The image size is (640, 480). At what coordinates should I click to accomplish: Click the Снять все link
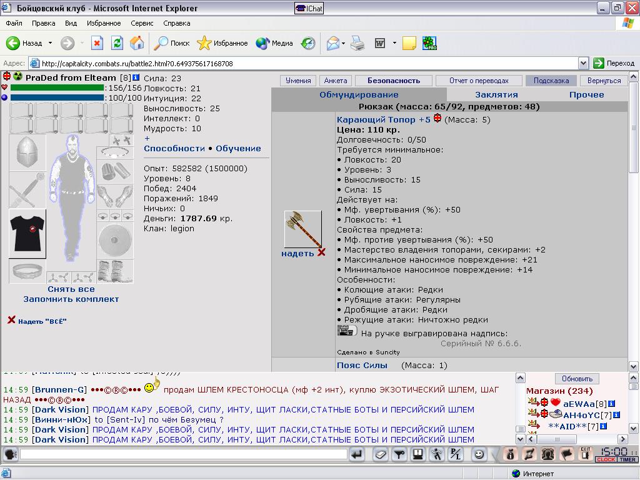pyautogui.click(x=71, y=289)
